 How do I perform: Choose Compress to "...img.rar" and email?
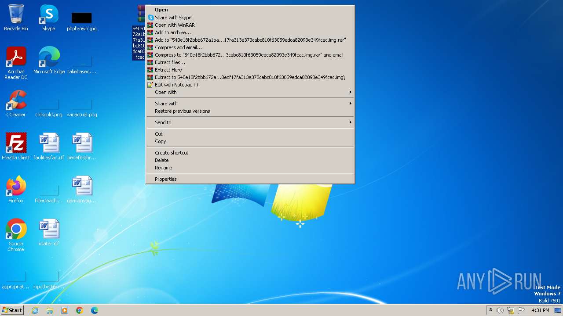pos(250,55)
